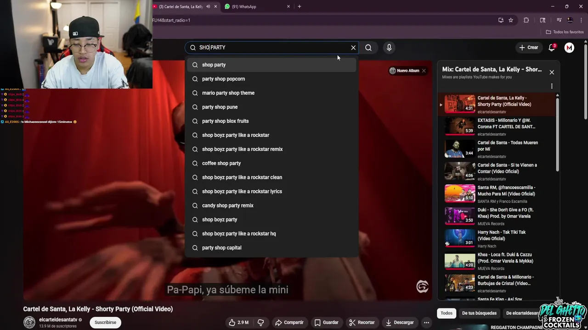Select suggestion 'candy shop party remix'
Viewport: 588px width, 330px height.
coord(271,205)
